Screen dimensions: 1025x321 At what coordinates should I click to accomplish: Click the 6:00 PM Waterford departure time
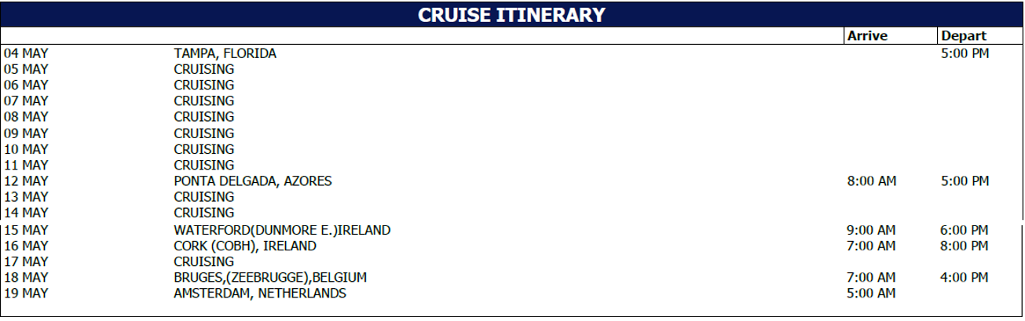tap(965, 230)
